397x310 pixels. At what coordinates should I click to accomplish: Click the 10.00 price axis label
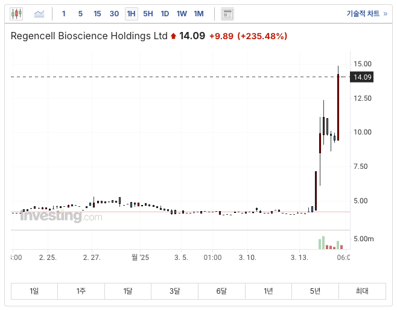[x=363, y=132]
